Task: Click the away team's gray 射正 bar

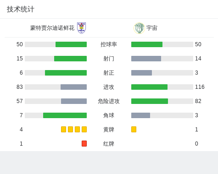Action: 141,73
